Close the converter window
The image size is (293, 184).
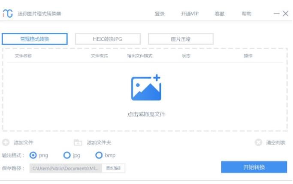286,14
